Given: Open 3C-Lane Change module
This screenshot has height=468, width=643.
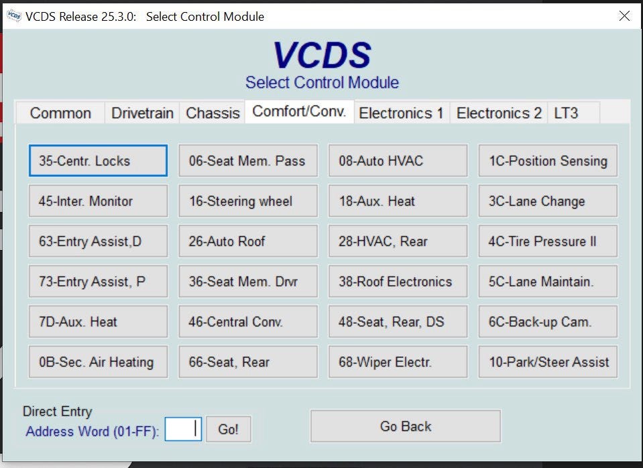Looking at the screenshot, I should click(548, 200).
